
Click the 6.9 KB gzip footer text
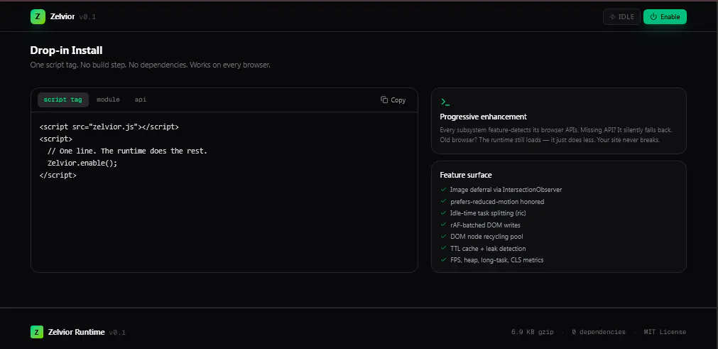click(x=533, y=332)
